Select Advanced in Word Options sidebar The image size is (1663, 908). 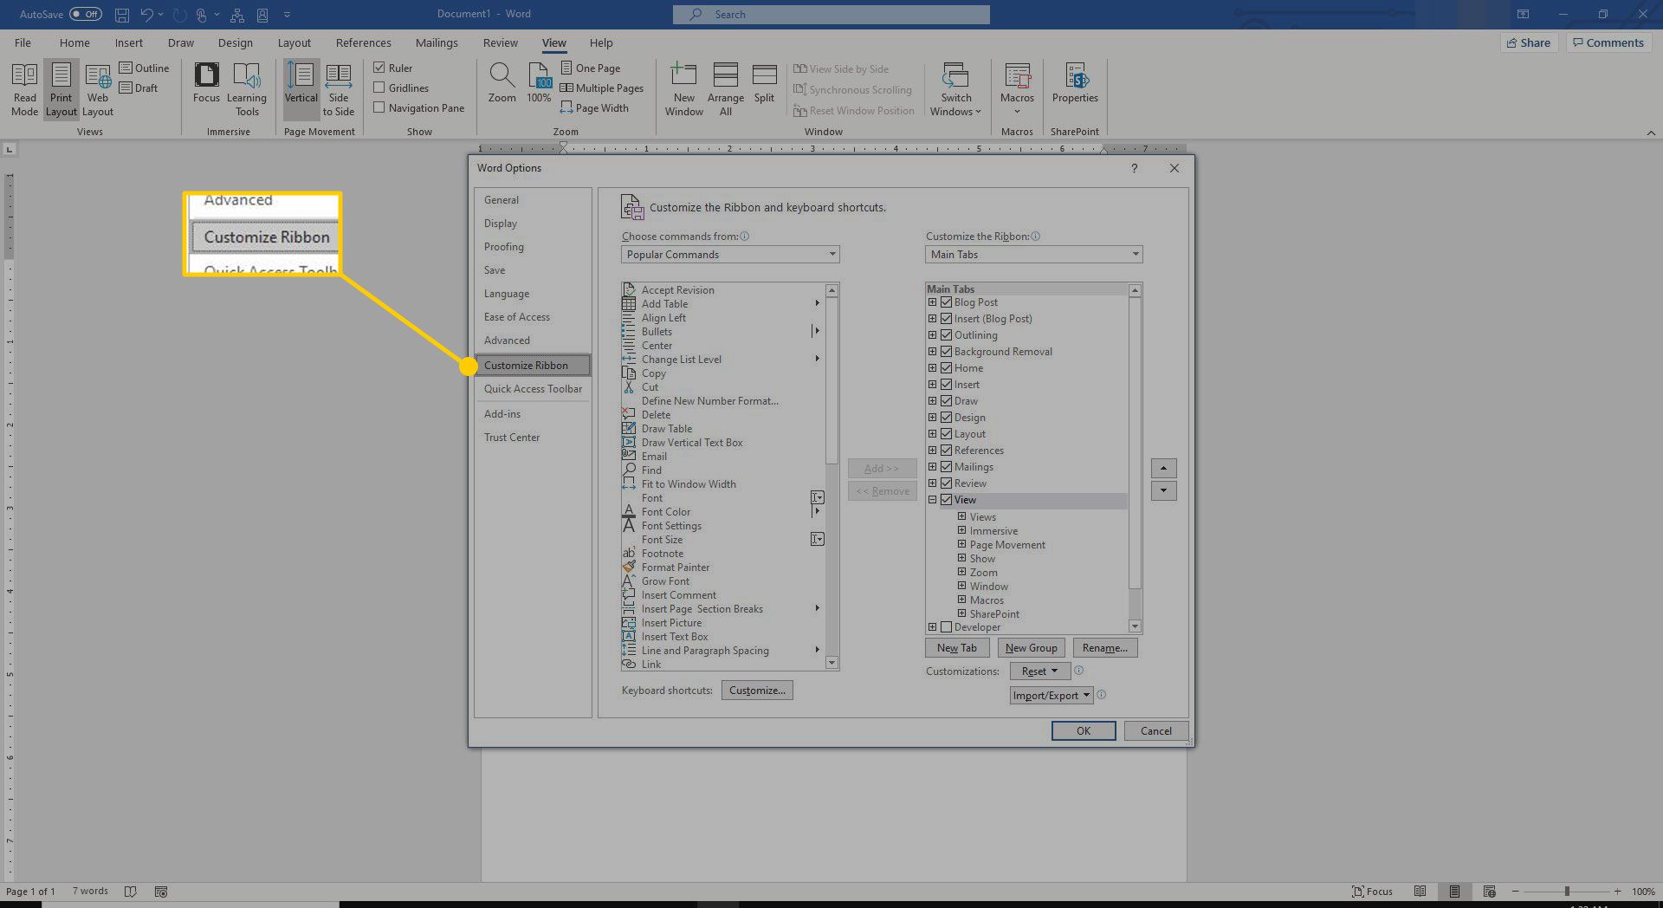[x=533, y=340]
